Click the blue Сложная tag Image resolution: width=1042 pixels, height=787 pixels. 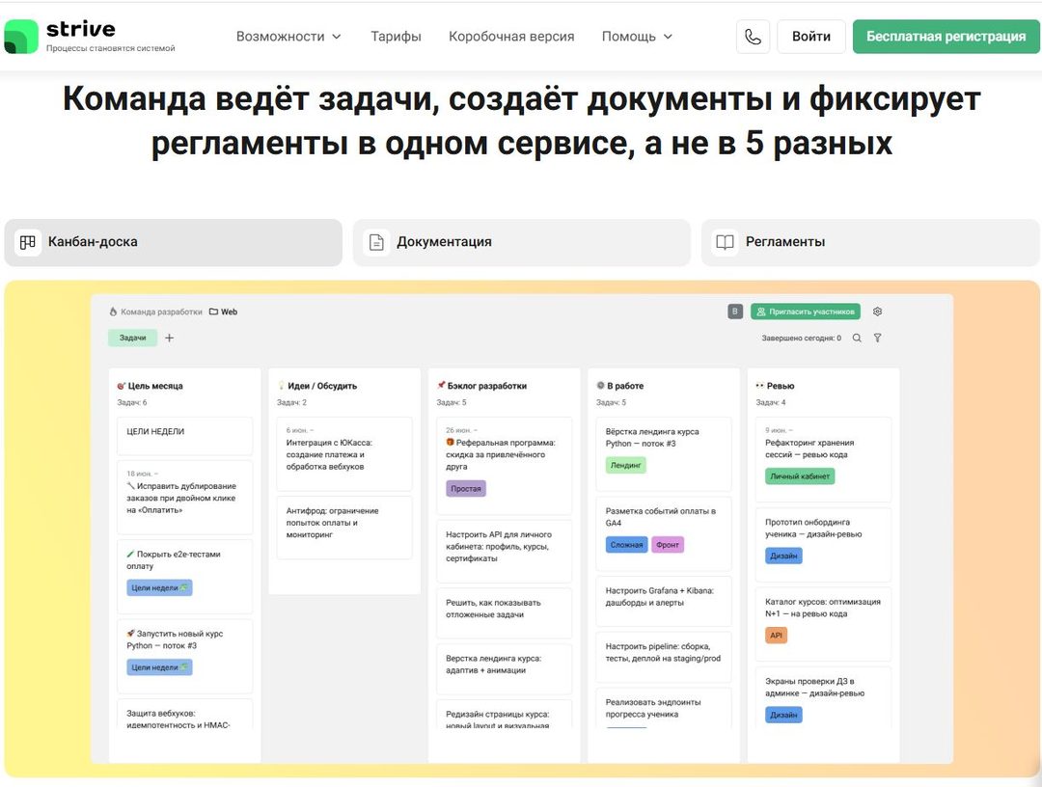tap(627, 545)
